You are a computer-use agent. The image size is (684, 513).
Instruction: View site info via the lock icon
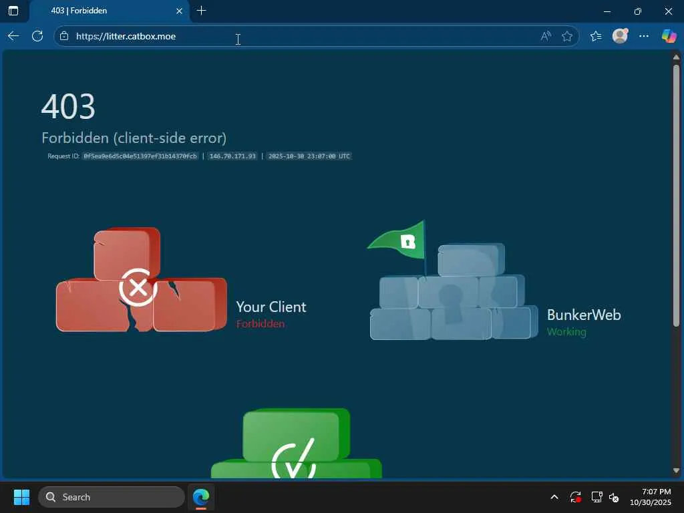click(x=64, y=36)
